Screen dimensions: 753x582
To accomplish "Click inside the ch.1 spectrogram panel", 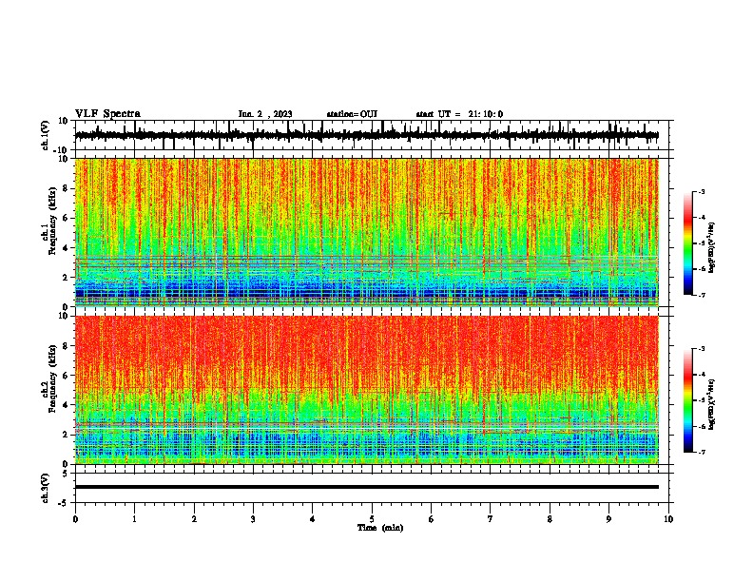I will (x=366, y=232).
